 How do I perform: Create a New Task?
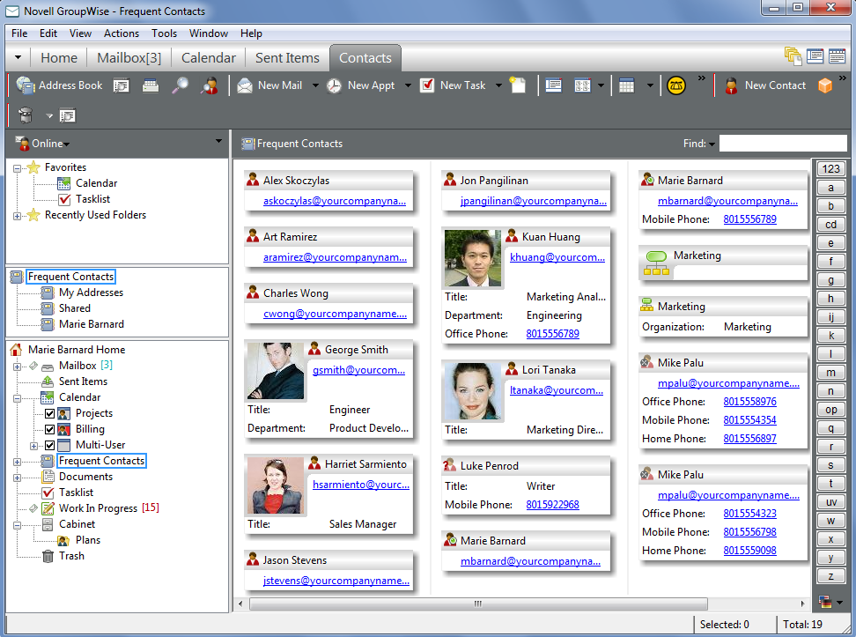[x=454, y=85]
